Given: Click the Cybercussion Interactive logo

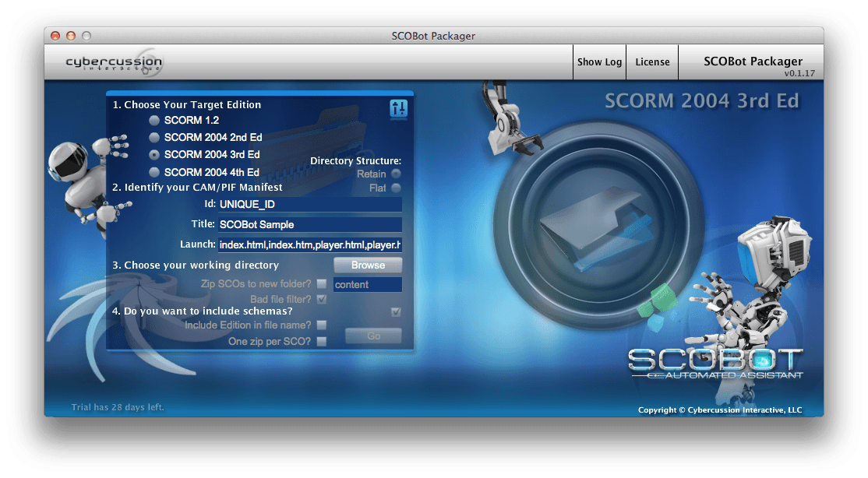Looking at the screenshot, I should 114,63.
